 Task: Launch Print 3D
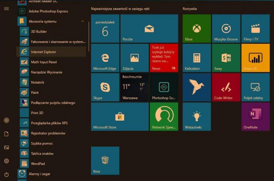[x=52, y=113]
